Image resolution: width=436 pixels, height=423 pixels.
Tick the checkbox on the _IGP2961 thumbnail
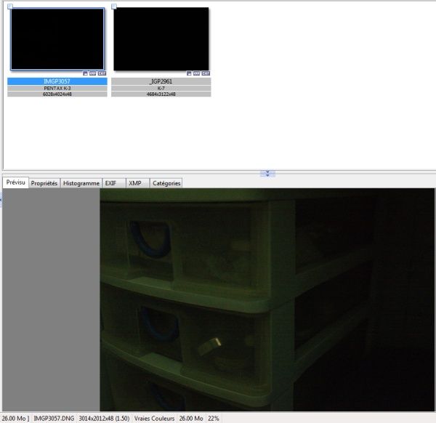coord(114,7)
